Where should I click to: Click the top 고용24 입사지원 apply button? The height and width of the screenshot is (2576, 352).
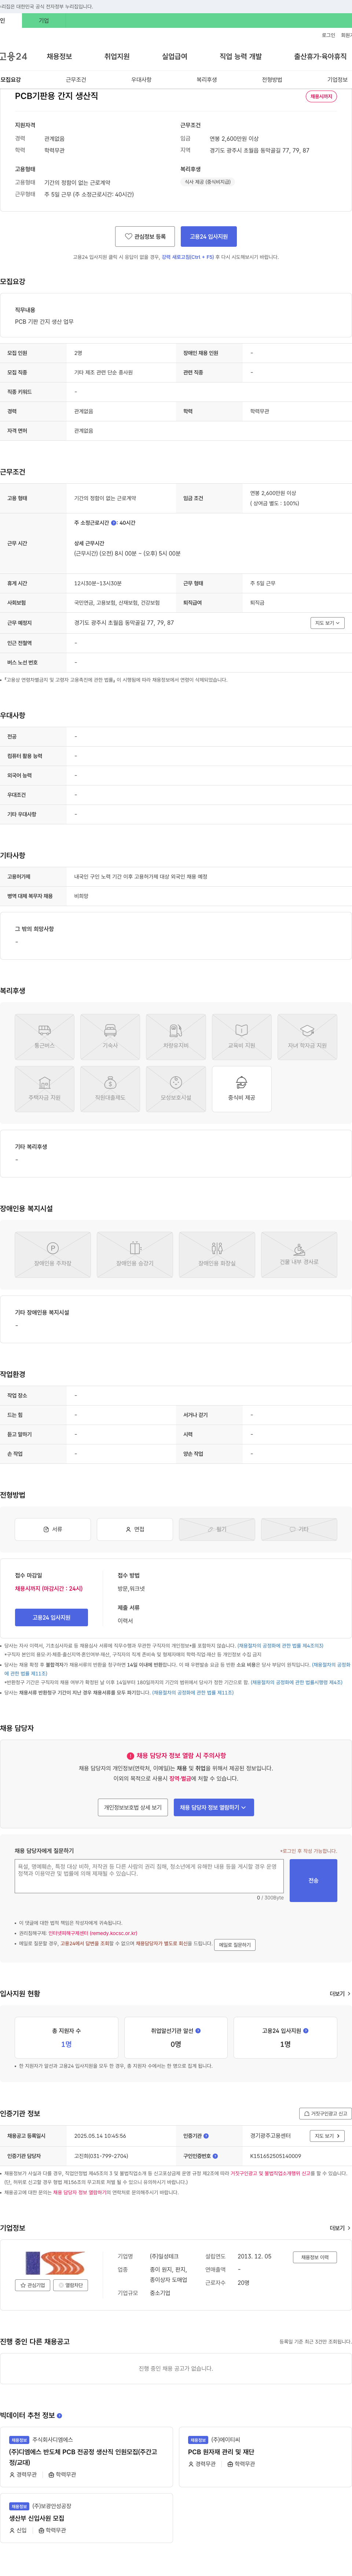pyautogui.click(x=209, y=236)
